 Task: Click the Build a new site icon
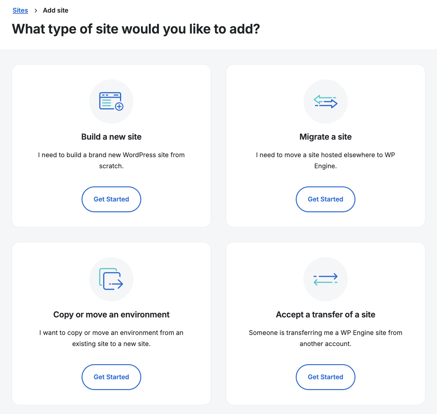click(x=111, y=101)
